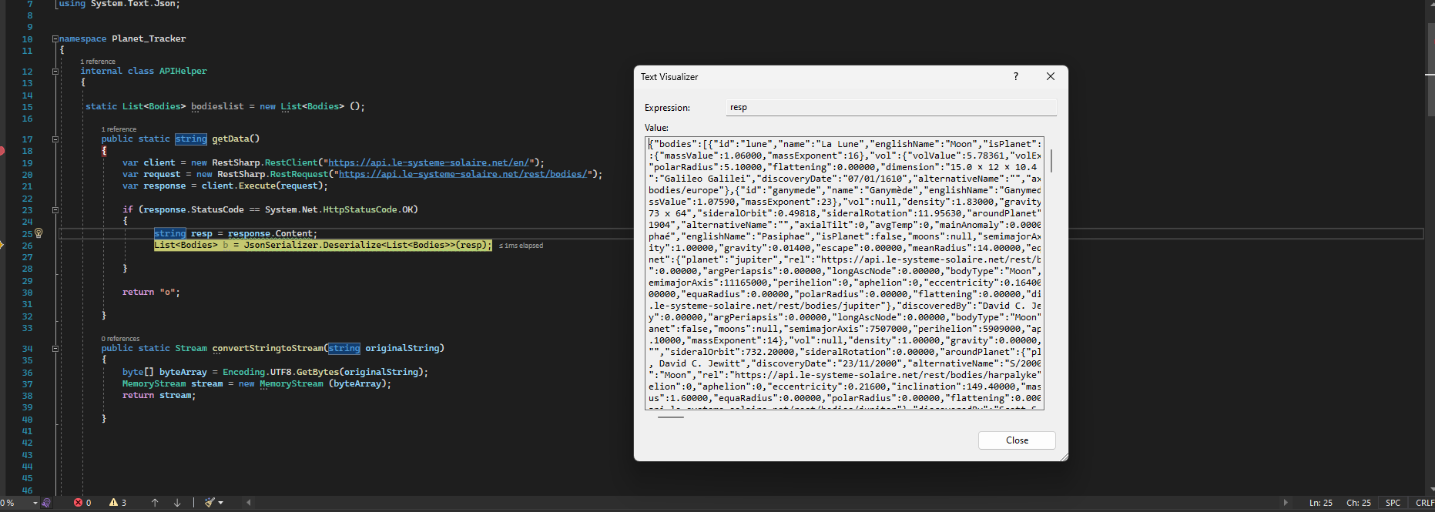Click the lightbulb quick actions icon at line 25
The image size is (1435, 512).
coord(39,233)
